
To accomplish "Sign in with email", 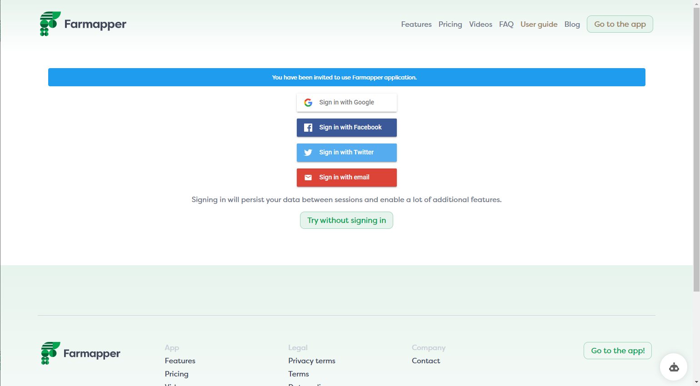I will click(x=347, y=178).
